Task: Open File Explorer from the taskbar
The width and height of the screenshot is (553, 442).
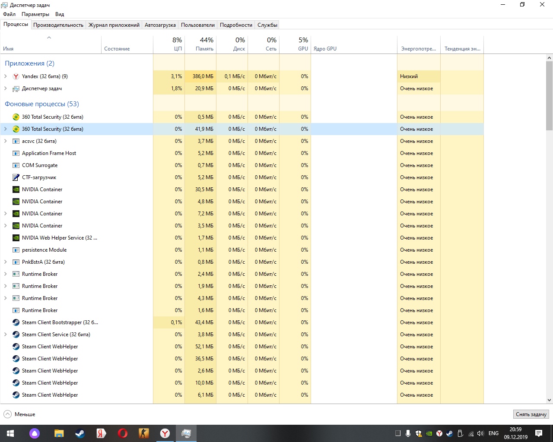Action: click(59, 433)
